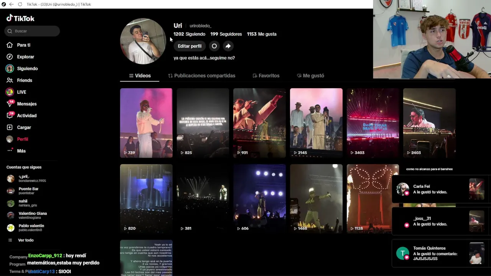
Task: Open the video with 2403 views
Action: click(x=429, y=123)
